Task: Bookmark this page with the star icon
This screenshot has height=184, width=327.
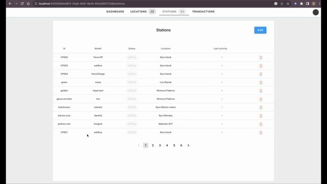Action: pos(288,4)
